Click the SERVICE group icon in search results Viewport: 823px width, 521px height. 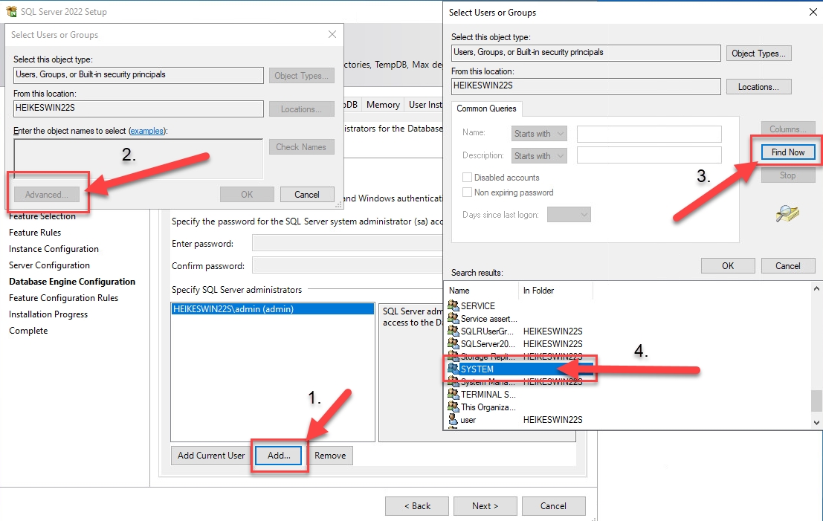click(x=453, y=305)
